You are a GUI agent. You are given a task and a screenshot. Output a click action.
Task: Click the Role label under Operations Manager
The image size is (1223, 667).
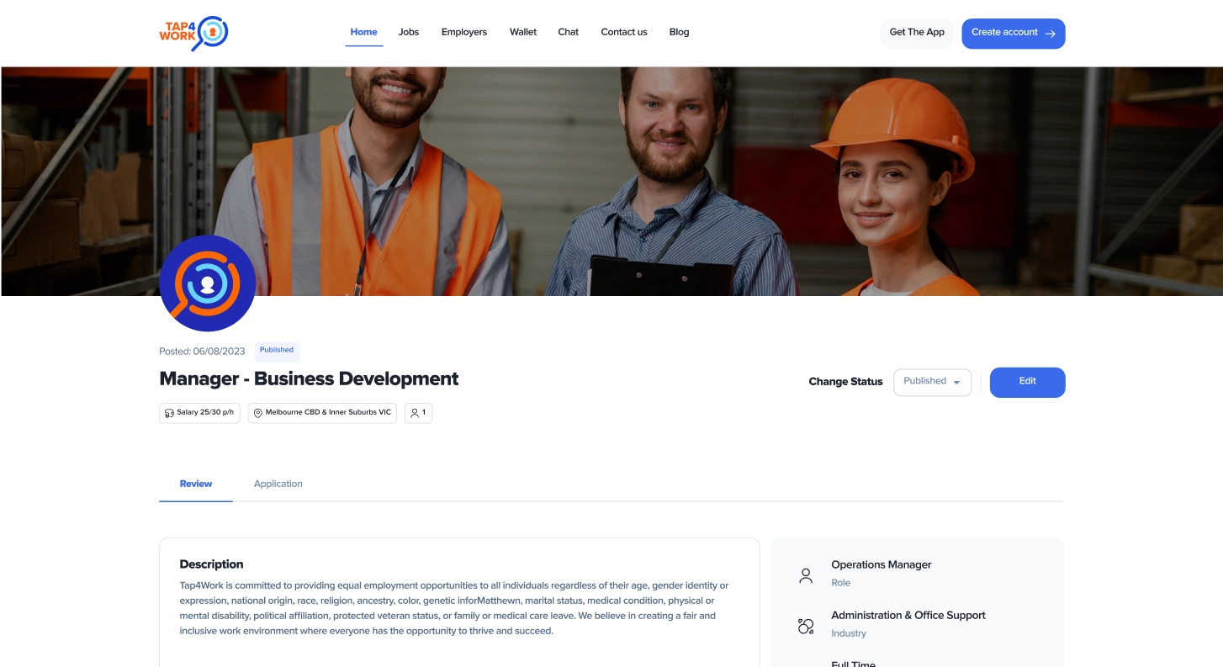click(x=841, y=583)
